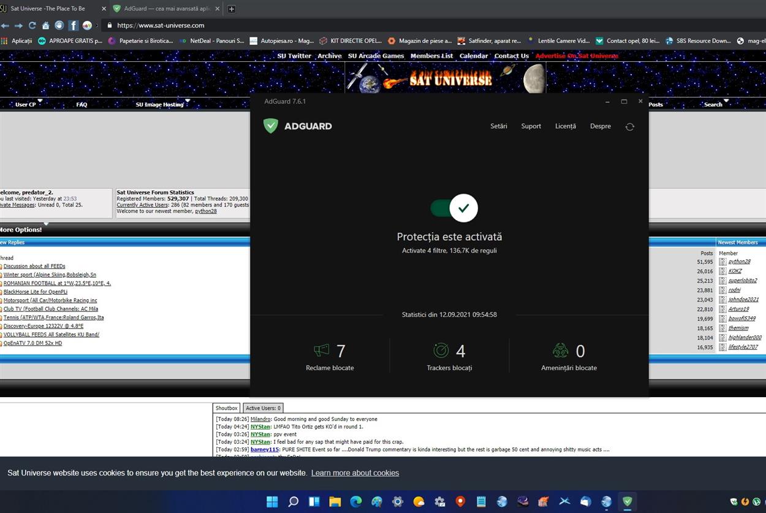Open Windows taskbar search
This screenshot has width=766, height=513.
[x=293, y=502]
